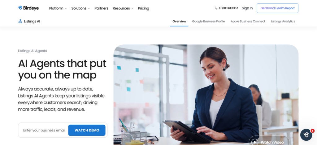317x145 pixels.
Task: Expand the Solutions dropdown arrow
Action: [89, 8]
